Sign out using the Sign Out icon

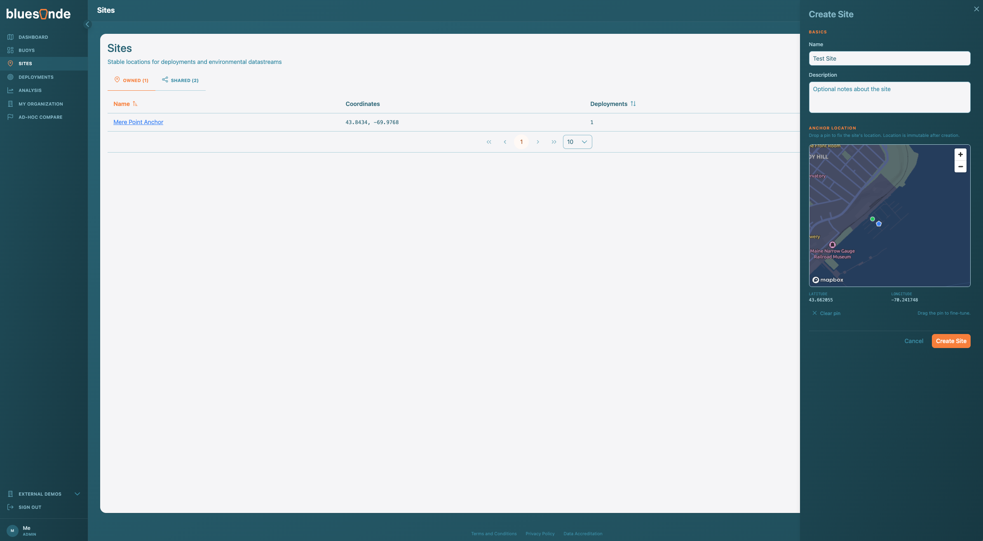10,507
